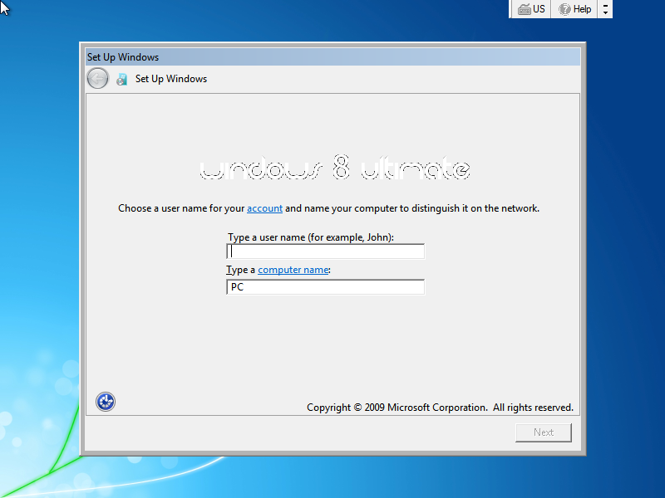Image resolution: width=665 pixels, height=498 pixels.
Task: Expand the language bar options arrow
Action: (605, 9)
